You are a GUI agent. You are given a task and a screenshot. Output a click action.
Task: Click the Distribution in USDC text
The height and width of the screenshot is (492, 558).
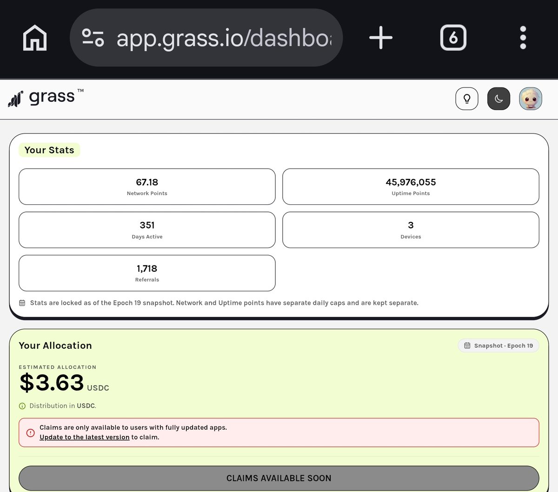tap(63, 406)
